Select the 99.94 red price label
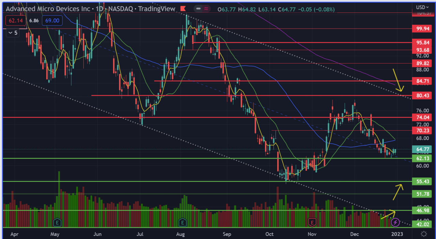The height and width of the screenshot is (239, 436). pos(422,29)
